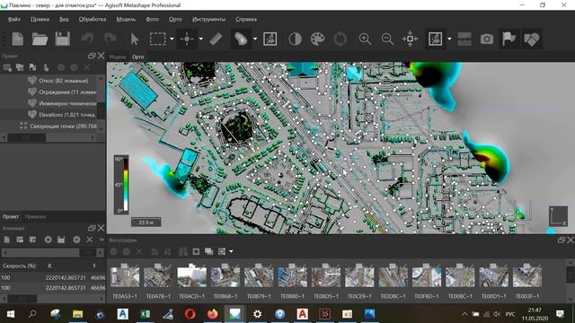Open the Файл menu
Screen dimensions: 575x323
click(14, 19)
